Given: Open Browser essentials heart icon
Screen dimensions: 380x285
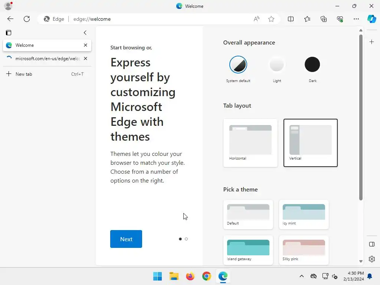Looking at the screenshot, I should coord(340,19).
